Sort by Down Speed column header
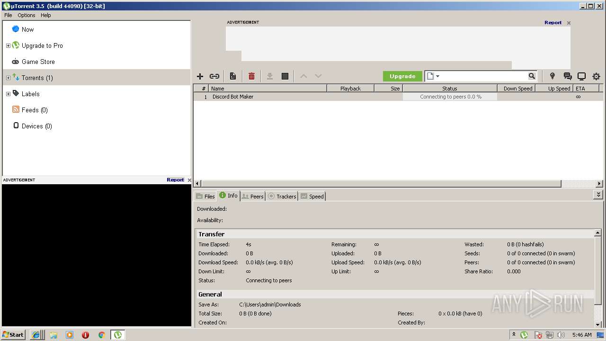This screenshot has width=606, height=341. [517, 89]
